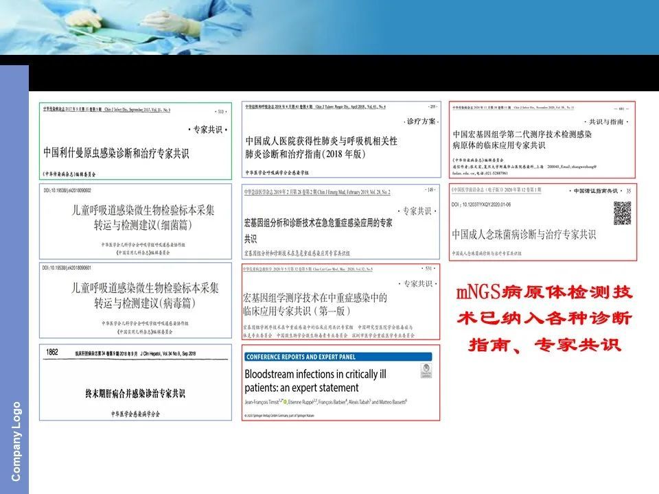This screenshot has height=494, width=659.
Task: Click the DOI 10.12037/YXQY.2020.01-06 text
Action: (481, 204)
